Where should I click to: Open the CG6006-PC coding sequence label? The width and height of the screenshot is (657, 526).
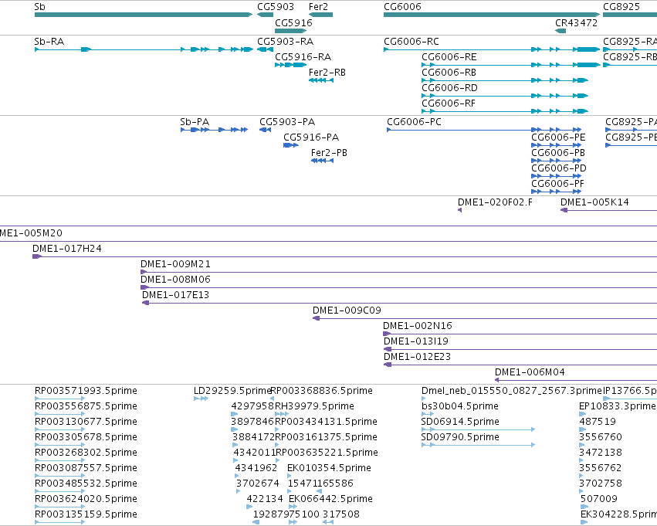pyautogui.click(x=414, y=122)
